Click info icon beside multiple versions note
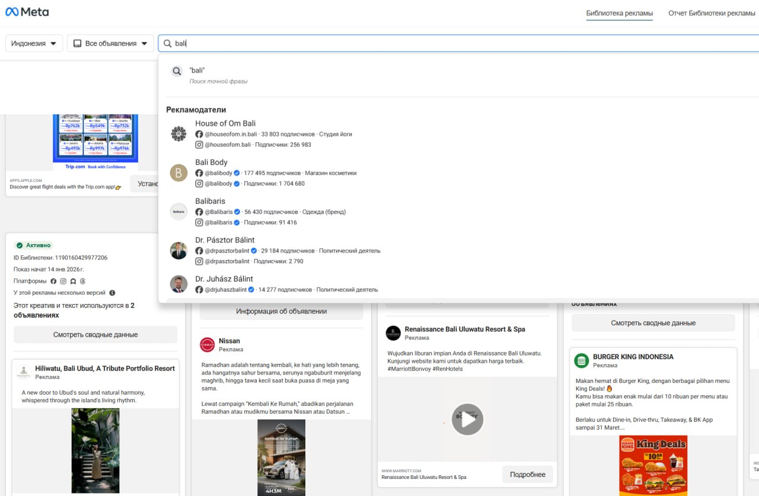The width and height of the screenshot is (759, 496). tap(112, 293)
